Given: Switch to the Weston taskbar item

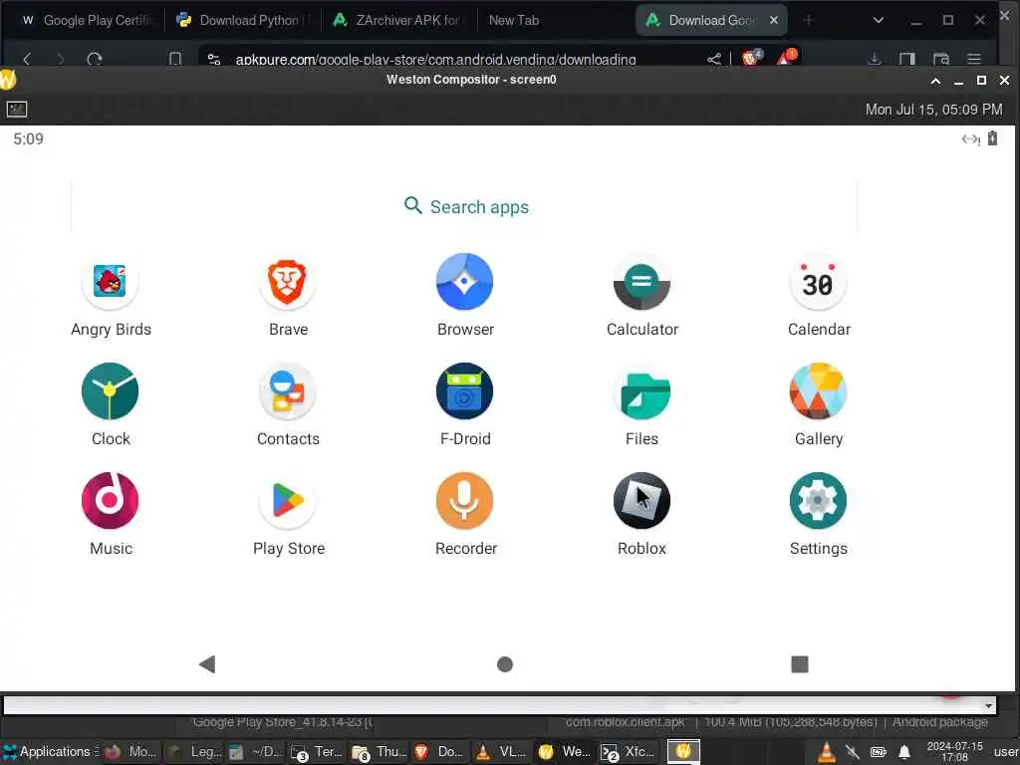Looking at the screenshot, I should pos(564,751).
